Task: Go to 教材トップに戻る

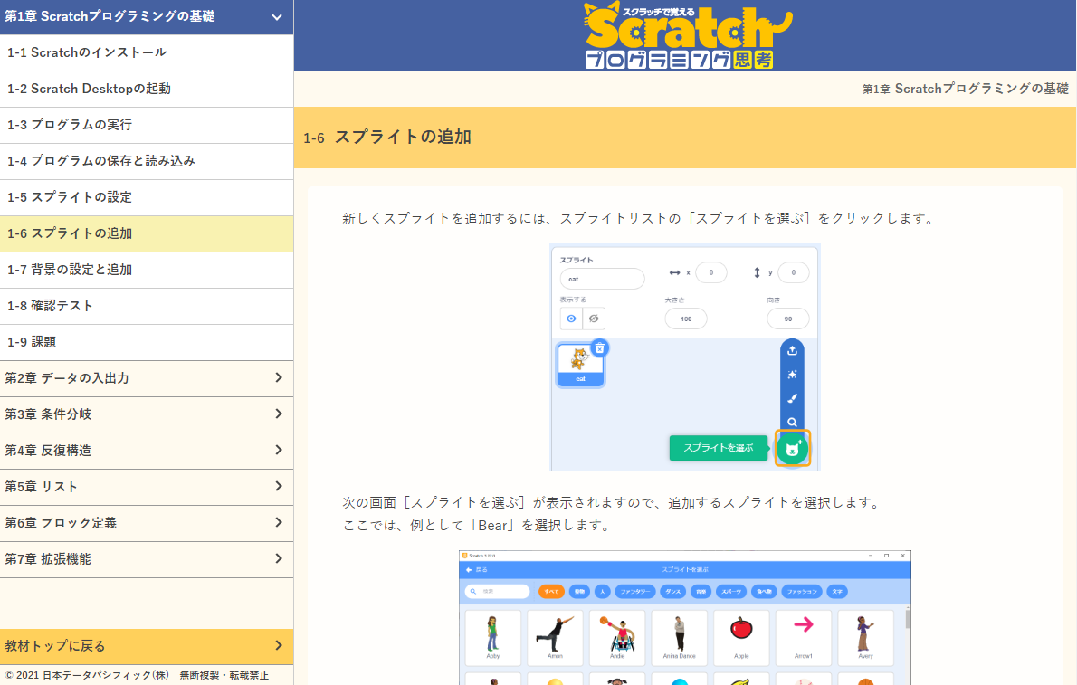Action: pos(147,646)
